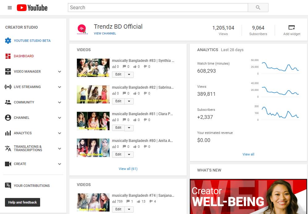Image resolution: width=308 pixels, height=214 pixels.
Task: Expand the Analytics sidebar chevron
Action: point(60,133)
